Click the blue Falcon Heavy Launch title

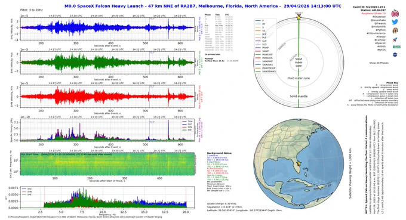point(203,6)
